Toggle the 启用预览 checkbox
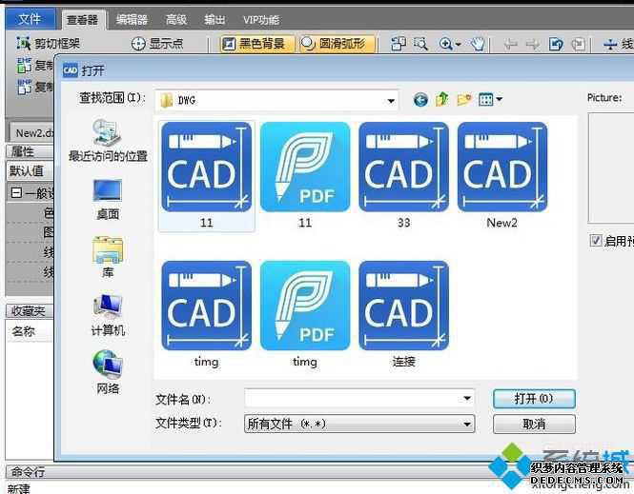This screenshot has height=494, width=634. coord(596,241)
